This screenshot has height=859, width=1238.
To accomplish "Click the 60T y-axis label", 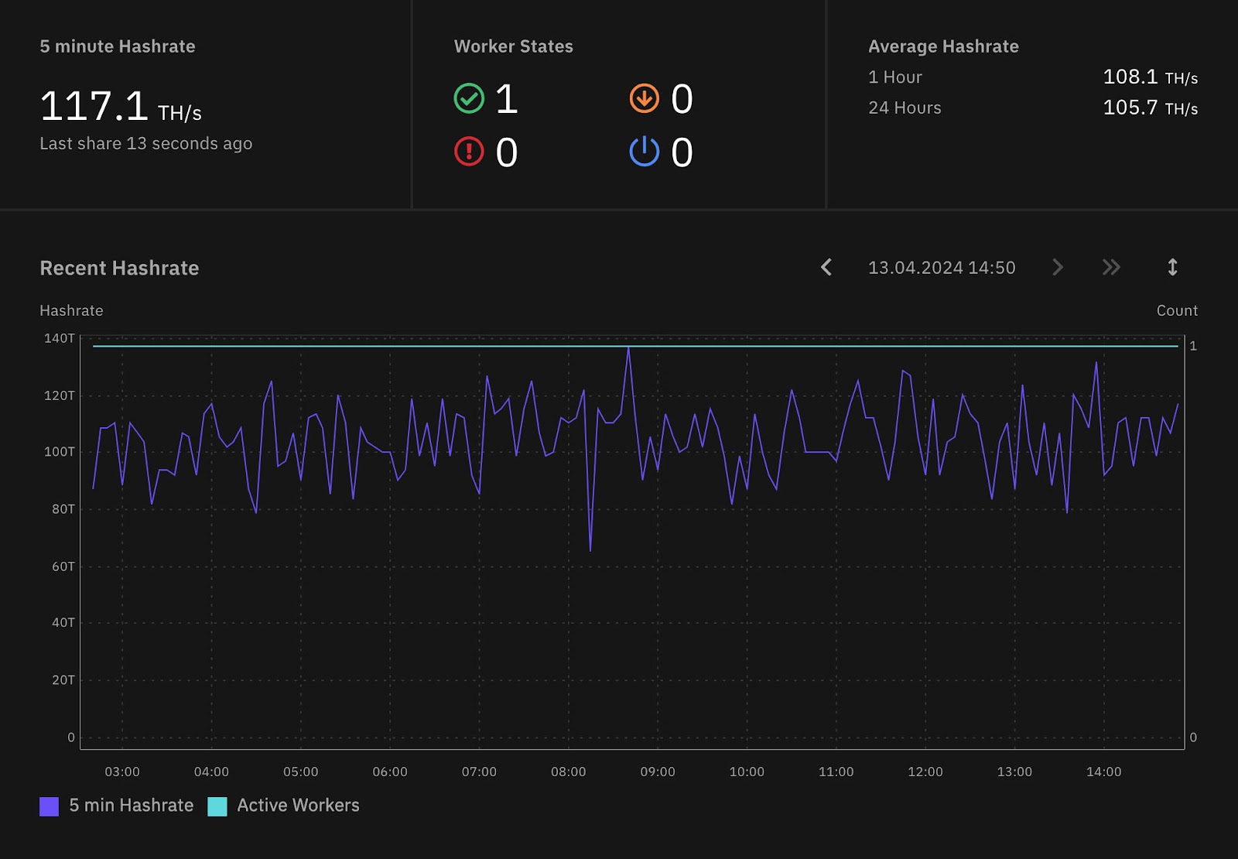I will click(x=63, y=566).
